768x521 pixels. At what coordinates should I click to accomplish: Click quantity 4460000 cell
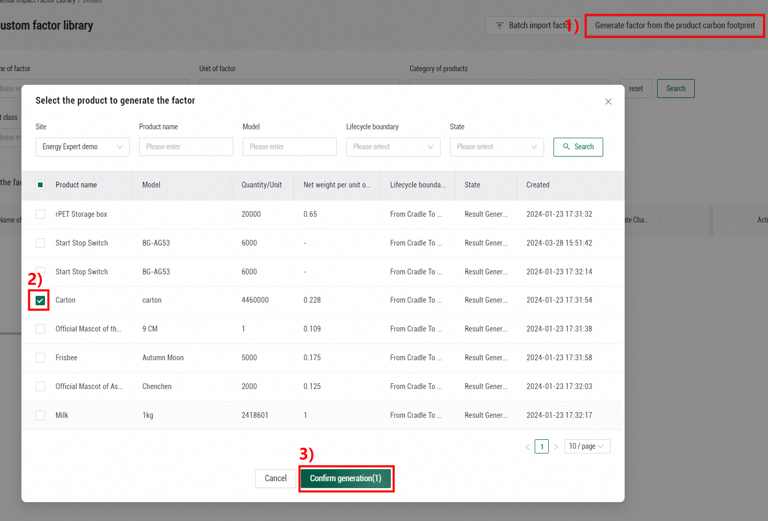[255, 300]
